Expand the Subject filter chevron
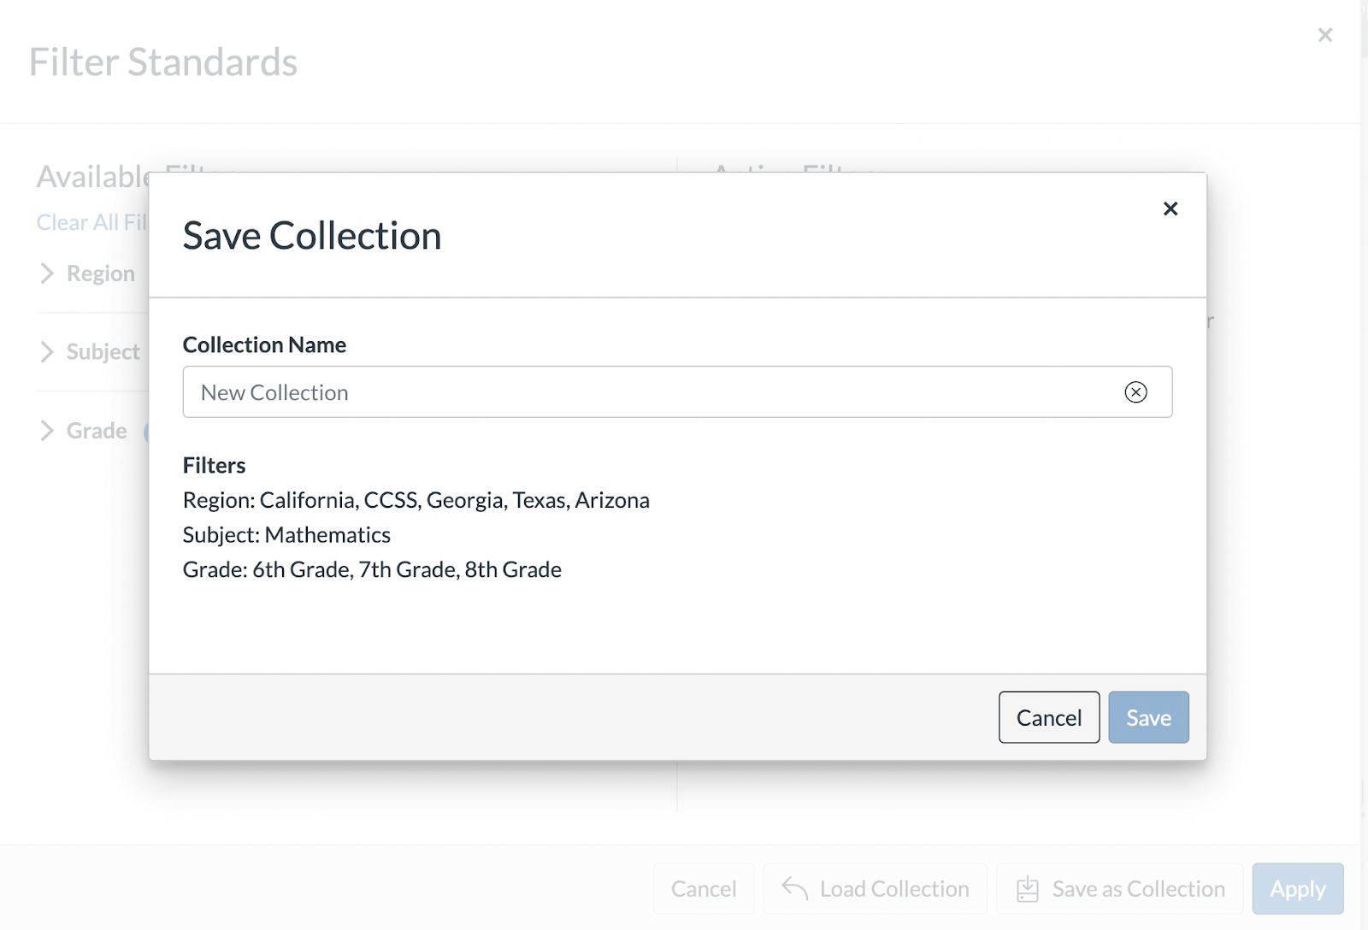This screenshot has width=1368, height=930. (x=47, y=352)
